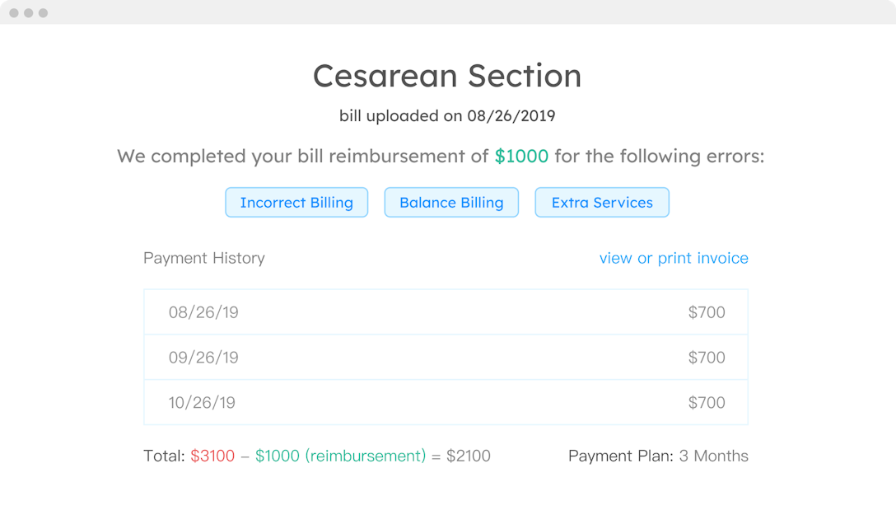
Task: Open the view or print invoice link
Action: tap(674, 258)
